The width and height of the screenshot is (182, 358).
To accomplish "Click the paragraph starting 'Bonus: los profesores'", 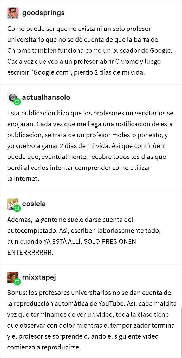I will [92, 320].
